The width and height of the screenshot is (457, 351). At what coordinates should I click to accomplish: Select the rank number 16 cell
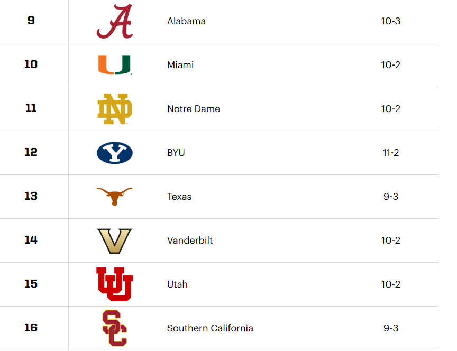point(31,328)
